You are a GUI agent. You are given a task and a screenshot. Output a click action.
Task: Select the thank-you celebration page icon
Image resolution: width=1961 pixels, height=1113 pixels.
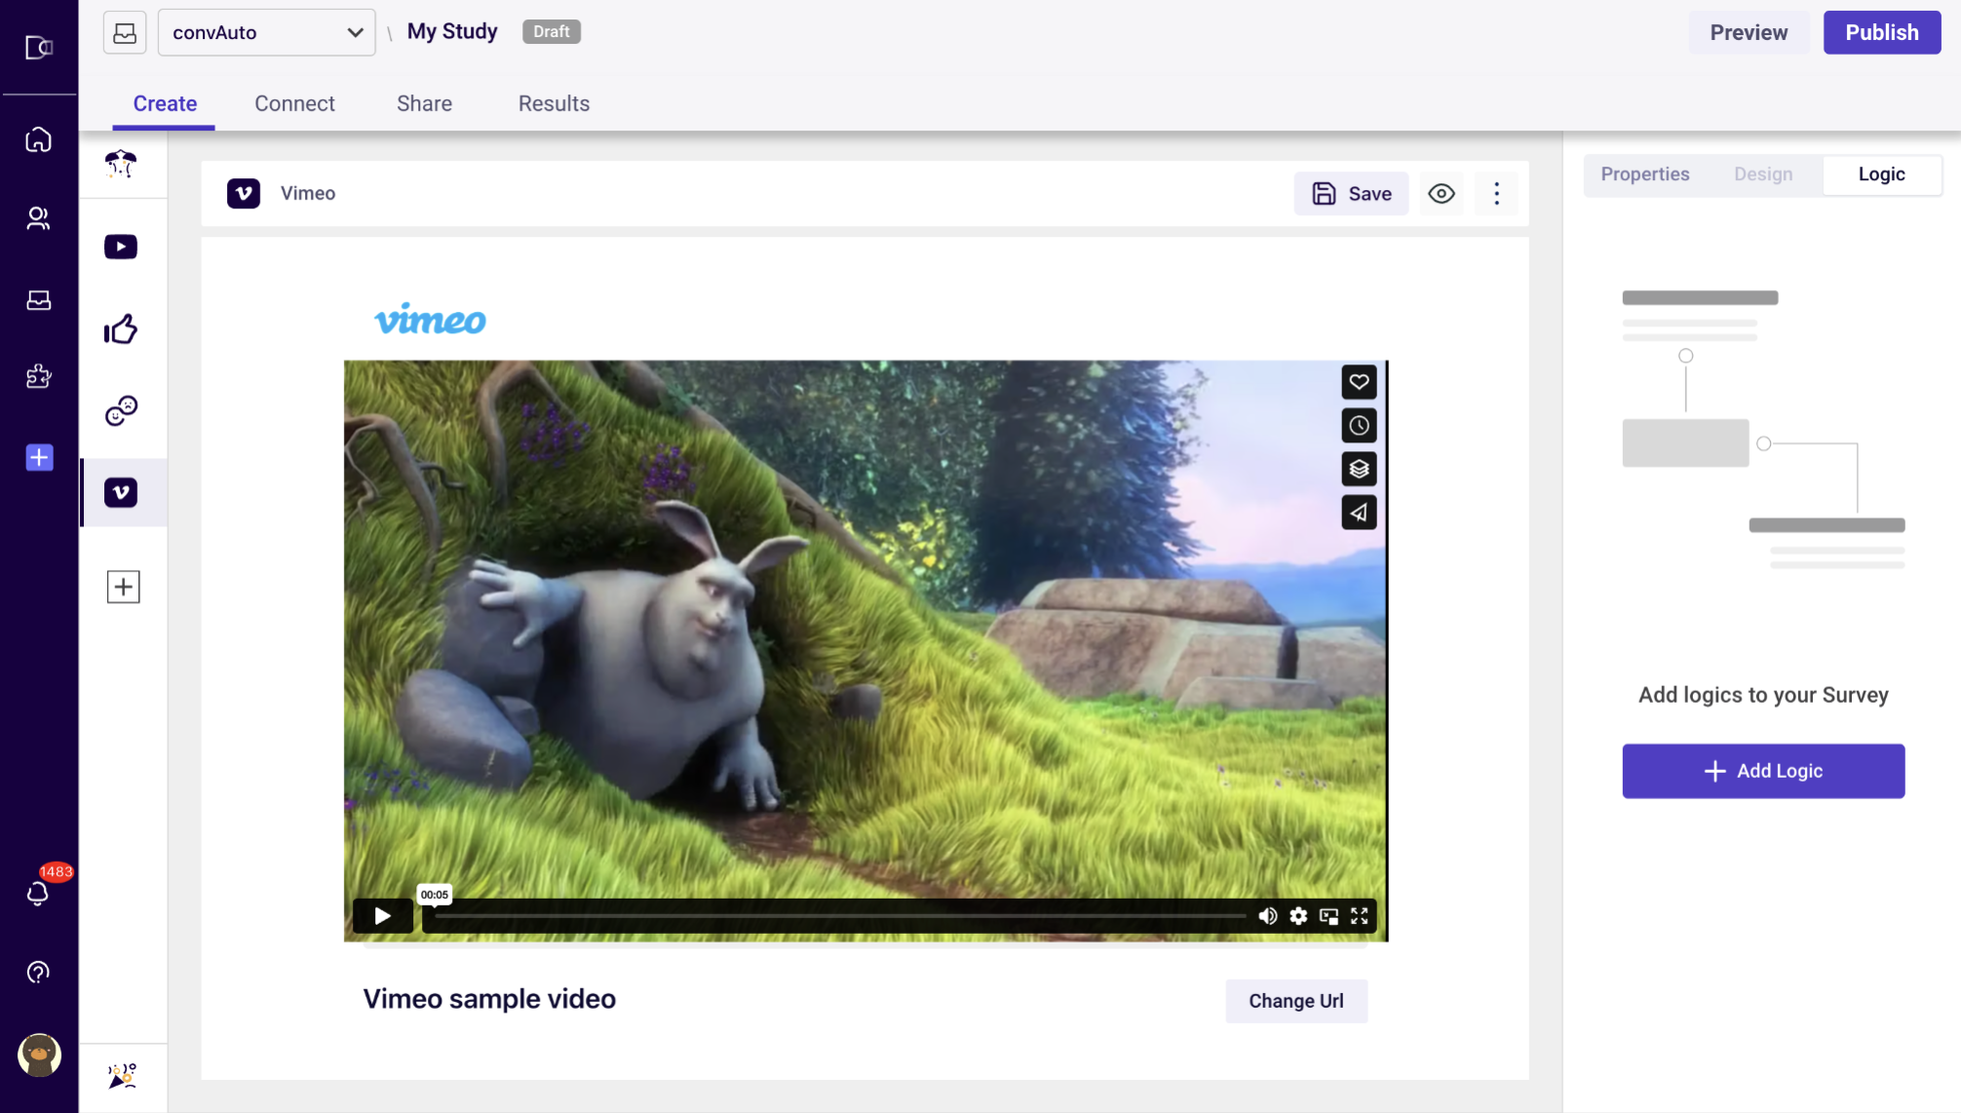click(x=122, y=1075)
